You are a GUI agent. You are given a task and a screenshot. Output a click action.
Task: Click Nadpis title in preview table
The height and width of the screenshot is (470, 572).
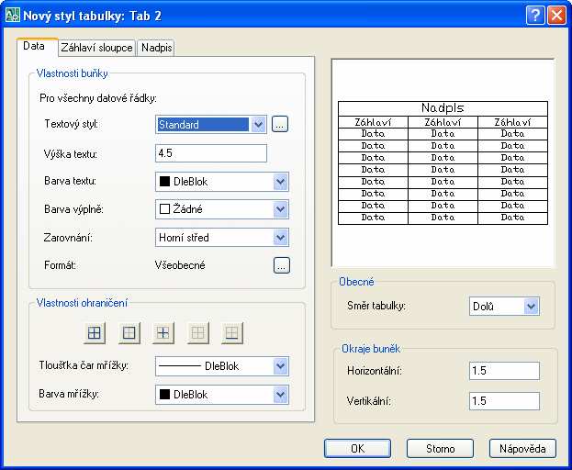(x=443, y=108)
